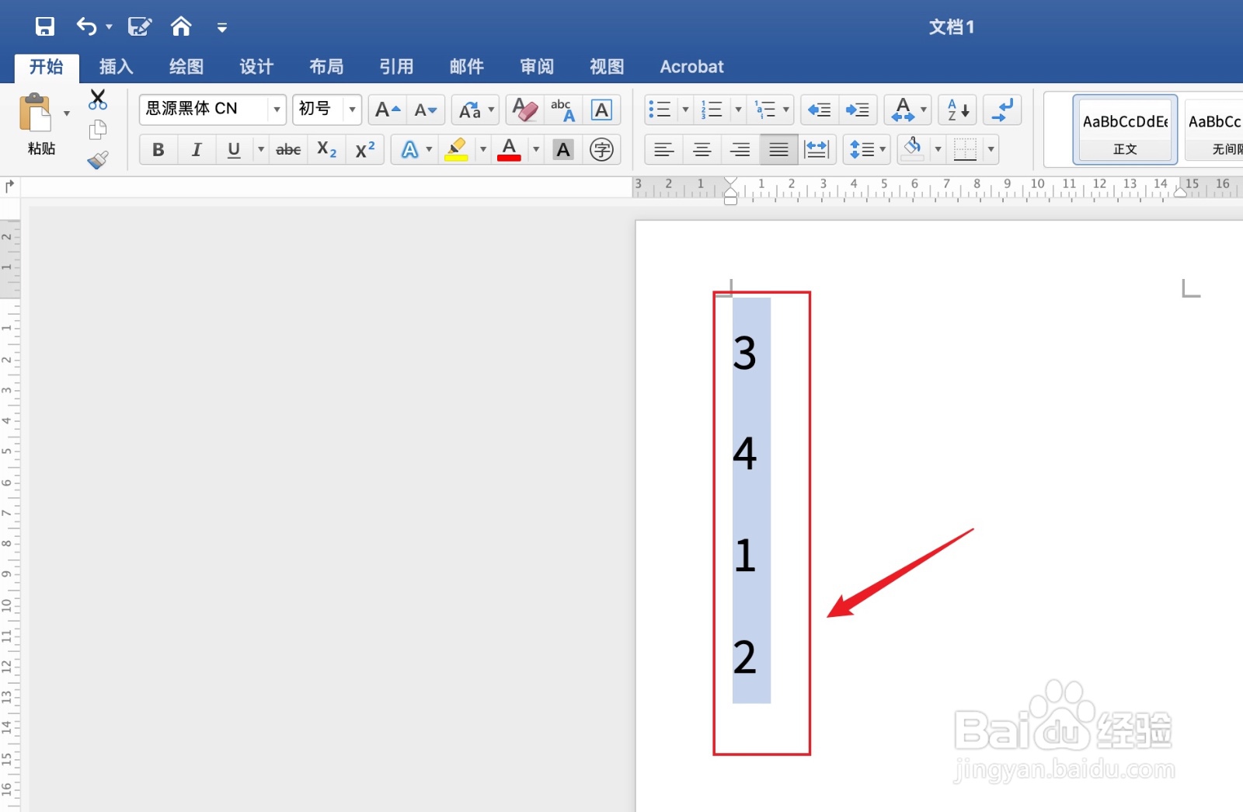The height and width of the screenshot is (812, 1243).
Task: Switch to the 开始 tab
Action: click(47, 67)
